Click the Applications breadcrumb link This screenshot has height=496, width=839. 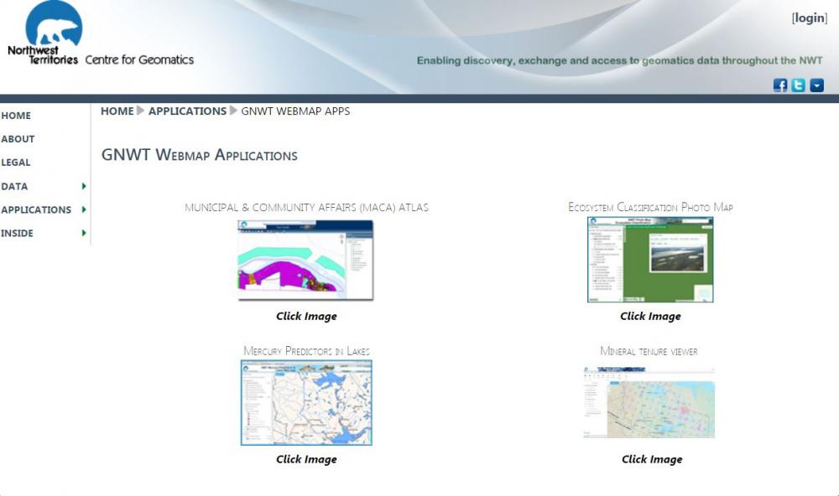click(187, 111)
